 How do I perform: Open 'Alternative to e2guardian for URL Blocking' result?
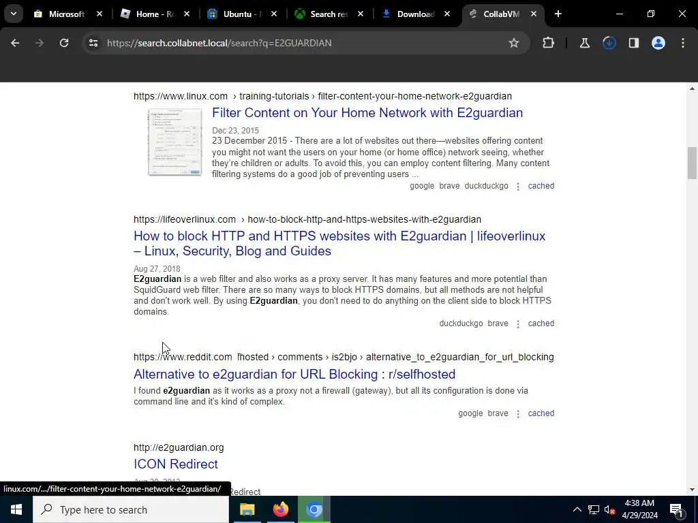point(294,374)
